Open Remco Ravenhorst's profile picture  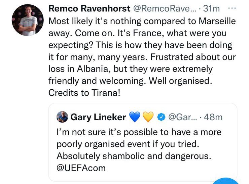coord(28,20)
